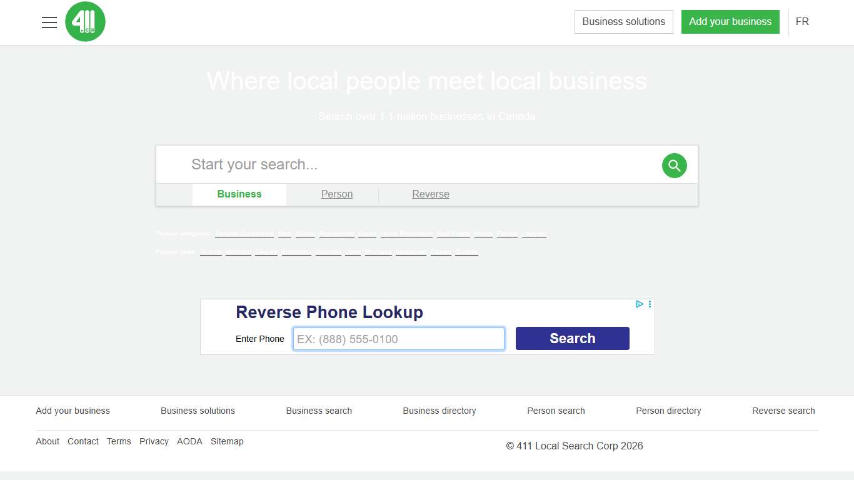Screen dimensions: 854x480
Task: Click the Add your business button
Action: pos(730,21)
